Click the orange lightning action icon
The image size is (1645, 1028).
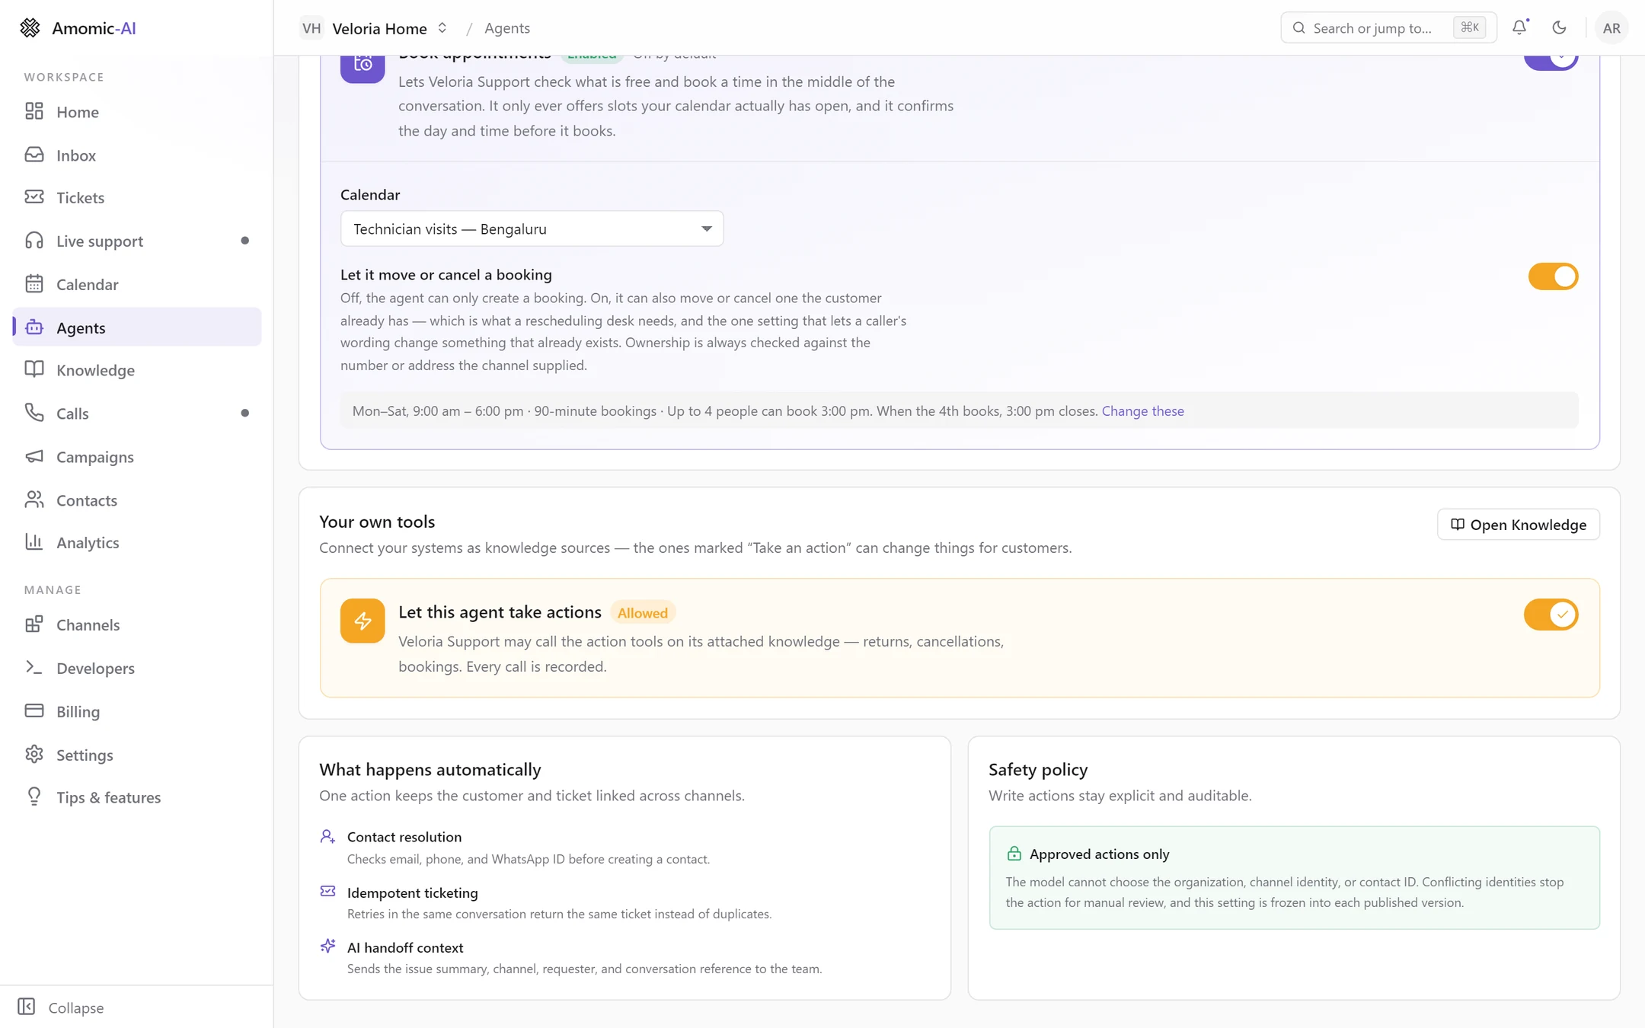363,621
